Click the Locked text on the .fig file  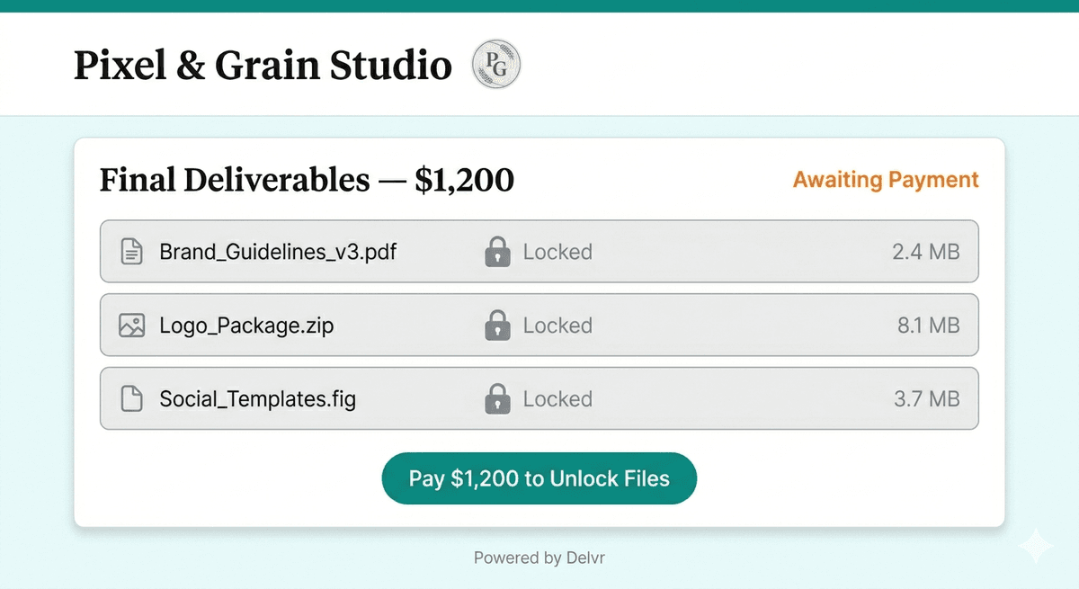(x=557, y=398)
